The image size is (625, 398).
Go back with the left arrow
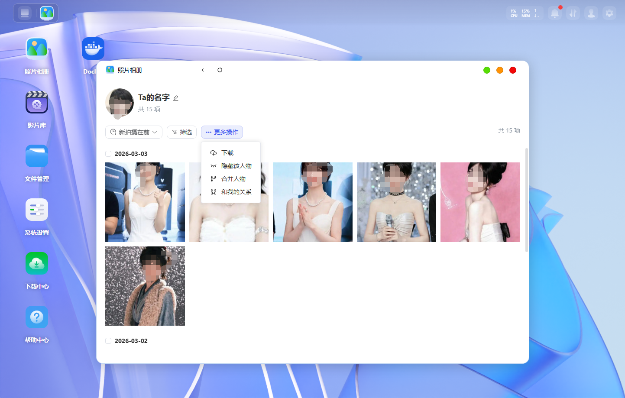203,70
